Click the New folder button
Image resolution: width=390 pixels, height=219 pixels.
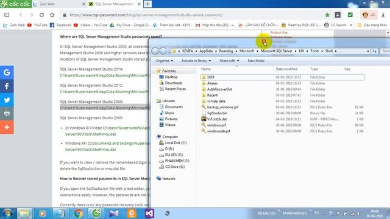(256, 61)
